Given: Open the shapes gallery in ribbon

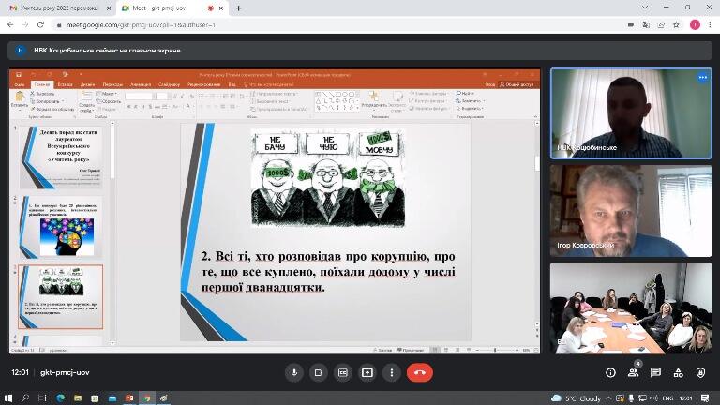Looking at the screenshot, I should pyautogui.click(x=336, y=101).
